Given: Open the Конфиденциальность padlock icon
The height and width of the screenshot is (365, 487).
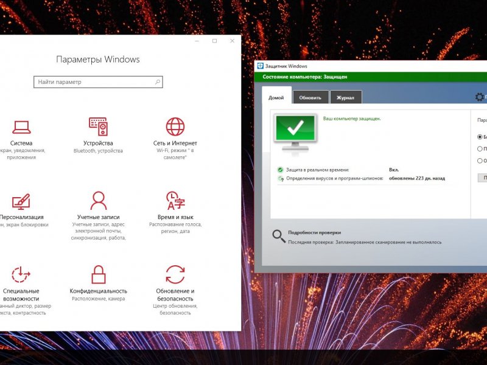Looking at the screenshot, I should pyautogui.click(x=99, y=274).
